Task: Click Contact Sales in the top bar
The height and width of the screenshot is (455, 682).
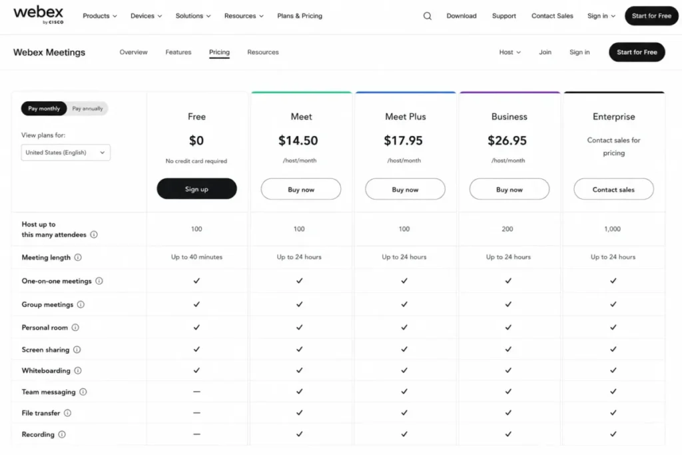Action: pyautogui.click(x=552, y=16)
